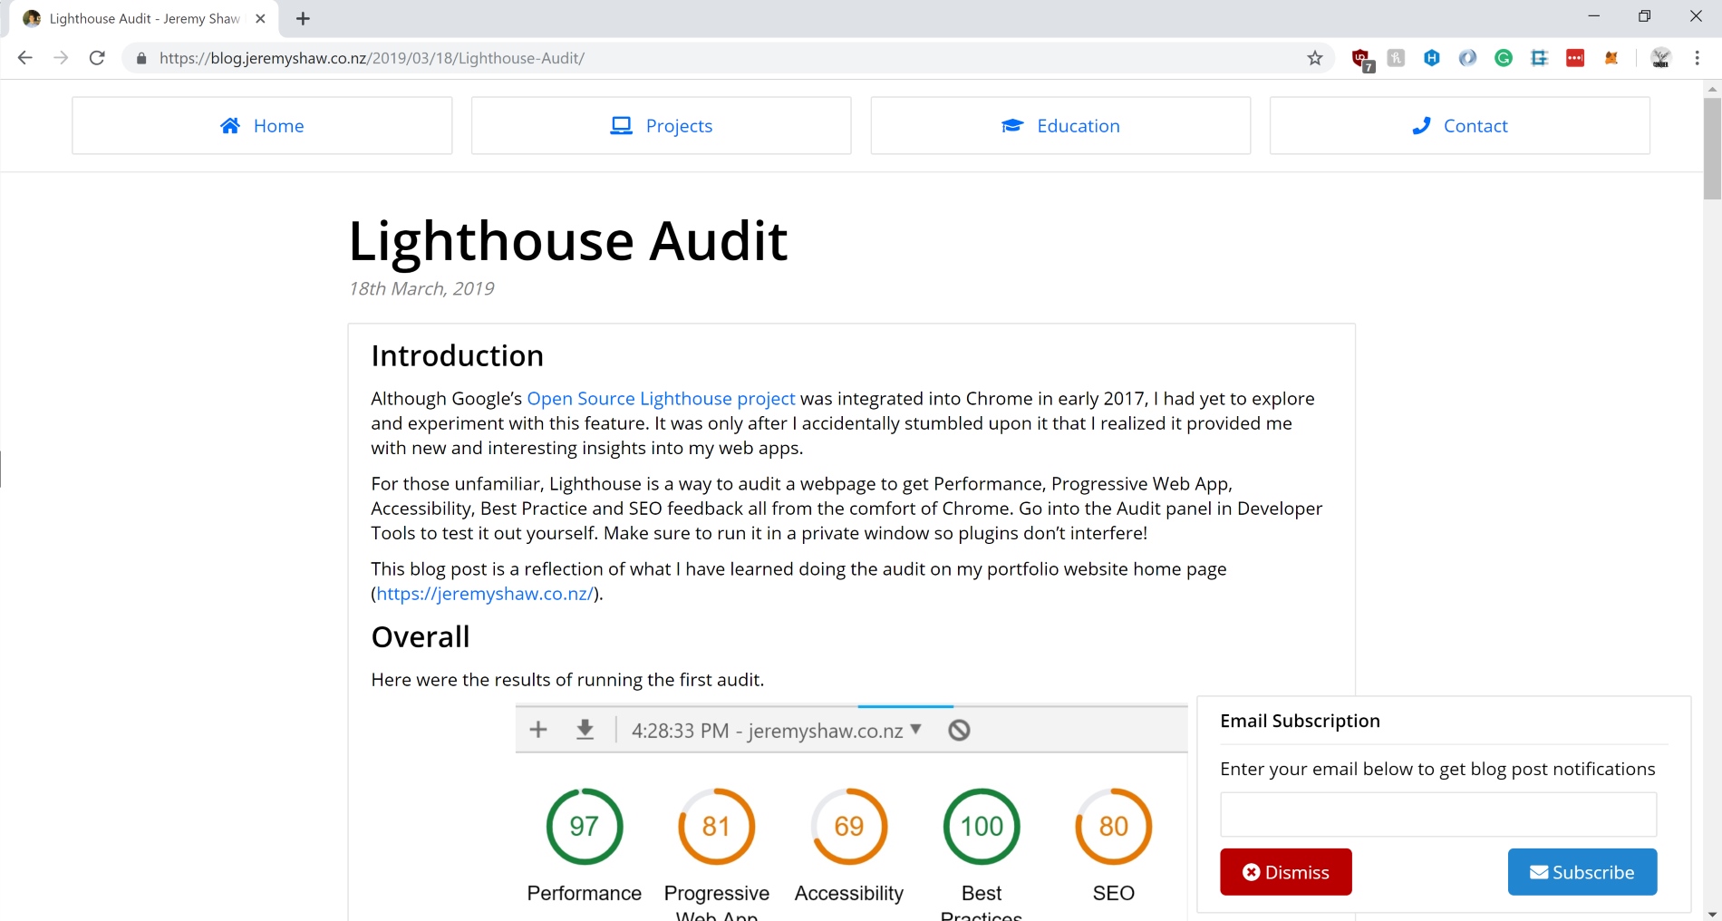This screenshot has width=1722, height=921.
Task: Navigate to the Education page
Action: pos(1060,126)
